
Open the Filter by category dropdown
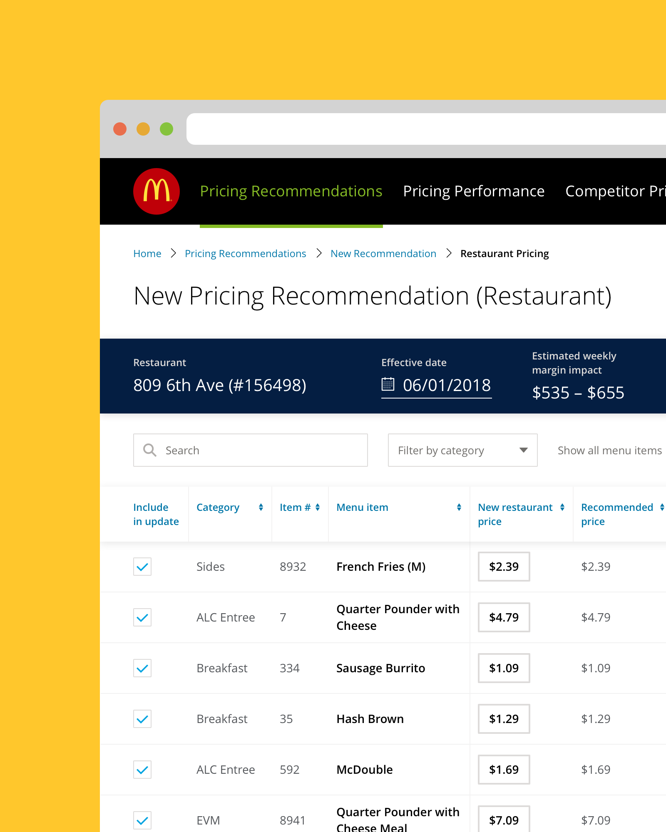click(462, 450)
